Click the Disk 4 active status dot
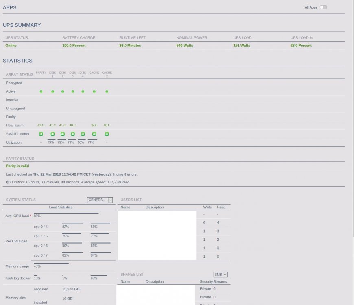The height and width of the screenshot is (305, 354). click(x=83, y=91)
